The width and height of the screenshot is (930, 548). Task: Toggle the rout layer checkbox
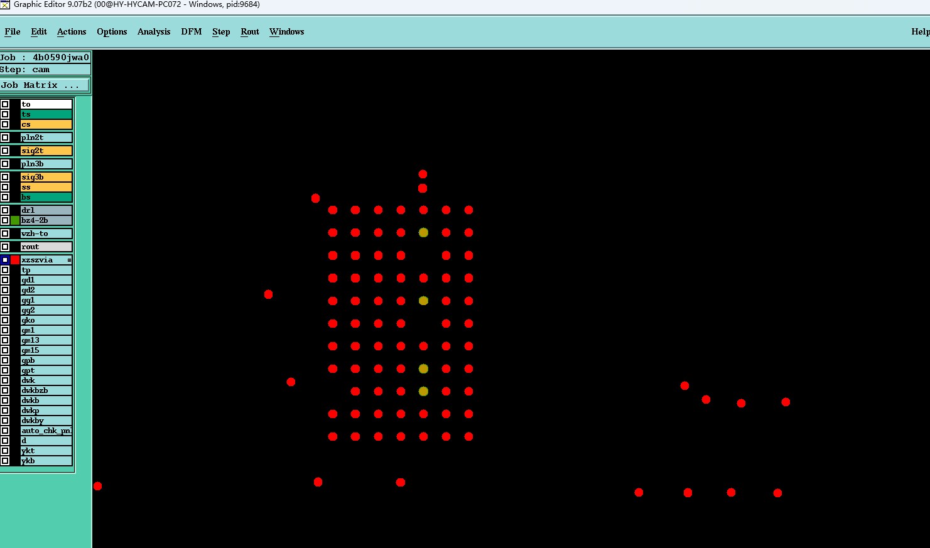(5, 247)
